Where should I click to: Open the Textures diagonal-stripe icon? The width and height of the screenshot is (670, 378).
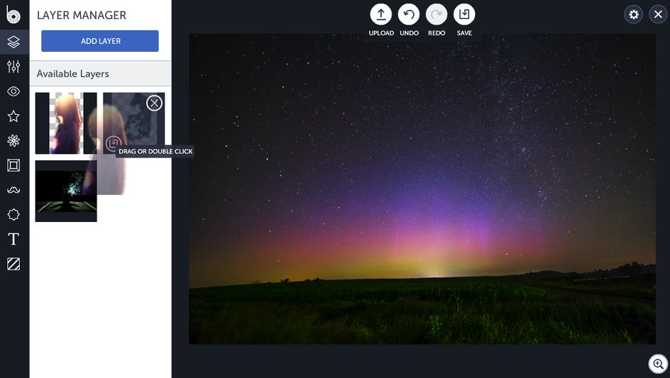(13, 264)
